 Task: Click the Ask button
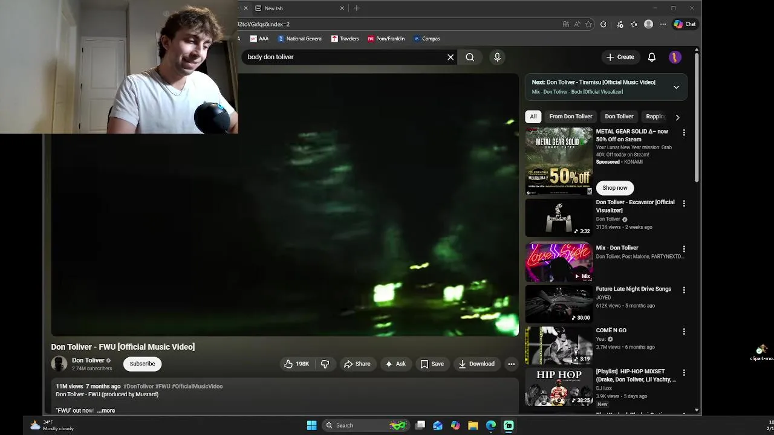point(395,364)
